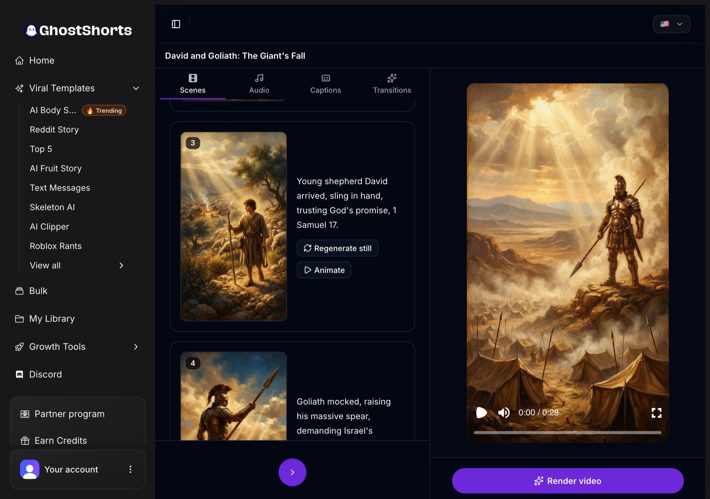Open the language flag dropdown

(x=672, y=24)
